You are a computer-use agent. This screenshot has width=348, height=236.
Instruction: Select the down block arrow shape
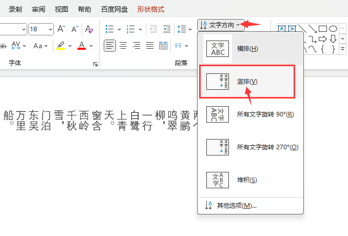[333, 39]
